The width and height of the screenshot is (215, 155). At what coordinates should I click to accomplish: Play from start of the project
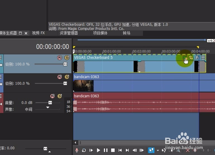pyautogui.click(x=91, y=150)
